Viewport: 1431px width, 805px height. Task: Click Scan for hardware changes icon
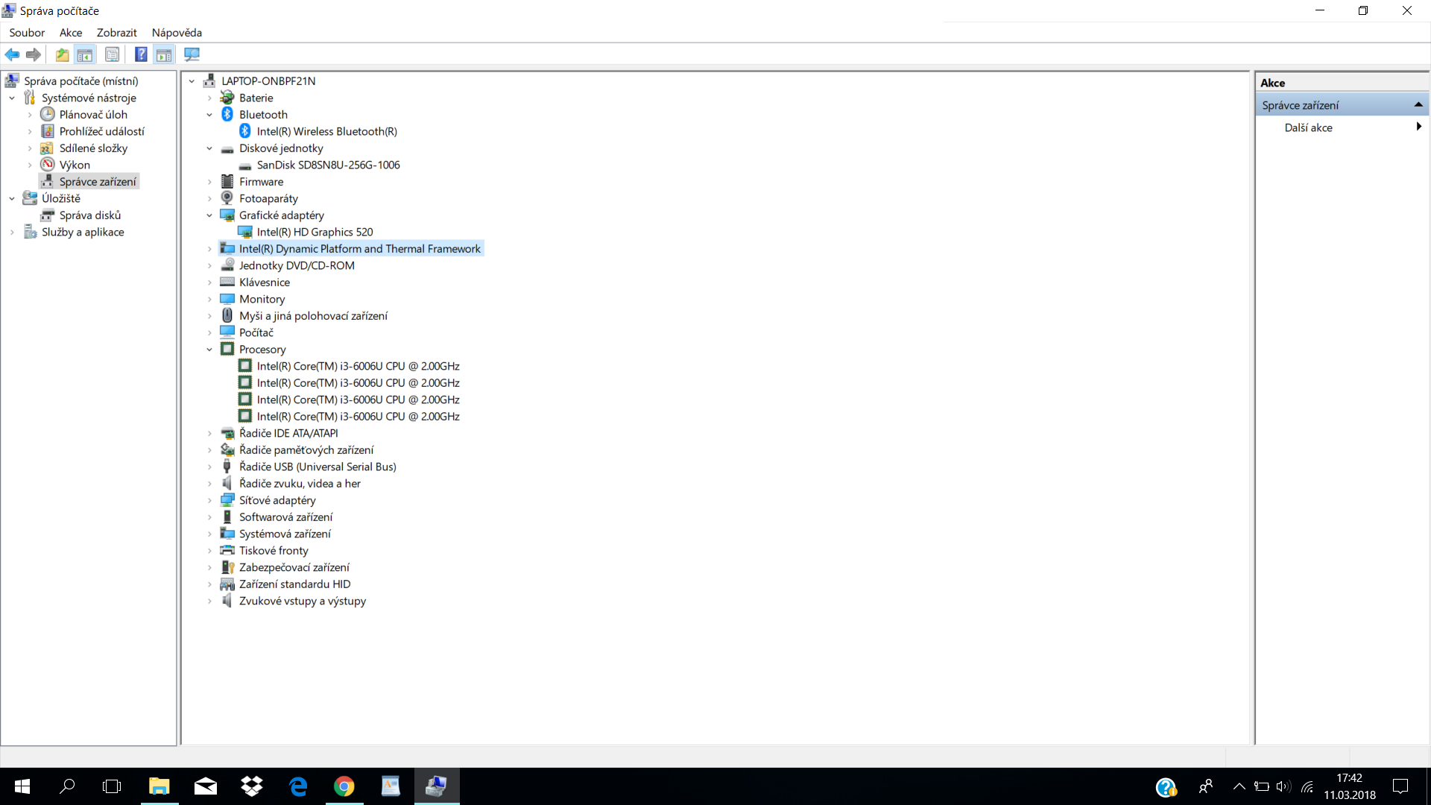tap(192, 54)
